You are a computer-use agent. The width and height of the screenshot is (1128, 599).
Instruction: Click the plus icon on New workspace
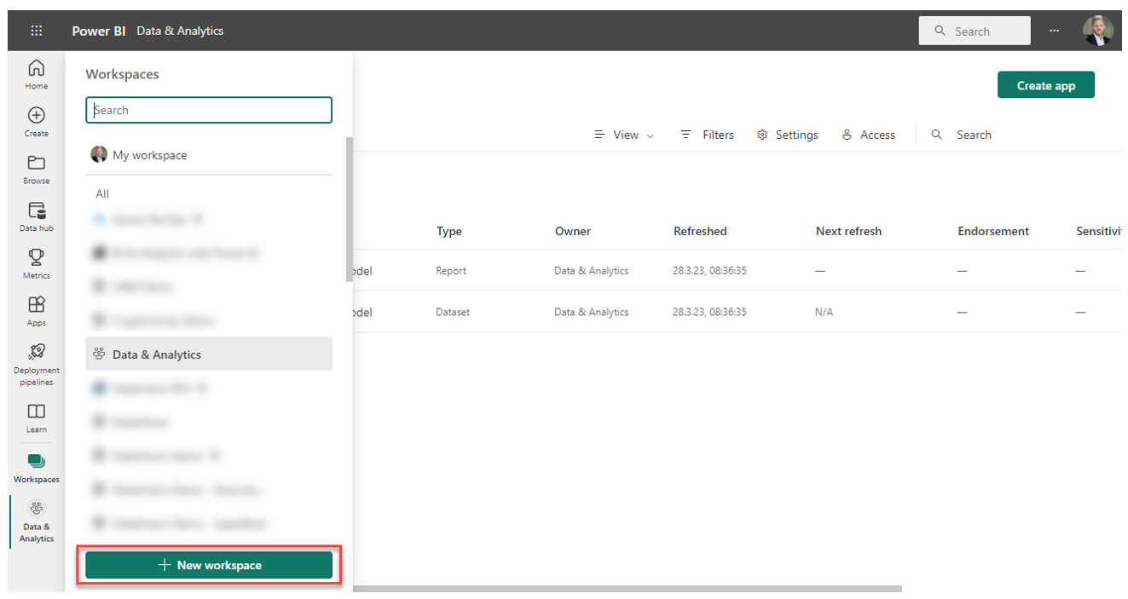click(x=165, y=565)
